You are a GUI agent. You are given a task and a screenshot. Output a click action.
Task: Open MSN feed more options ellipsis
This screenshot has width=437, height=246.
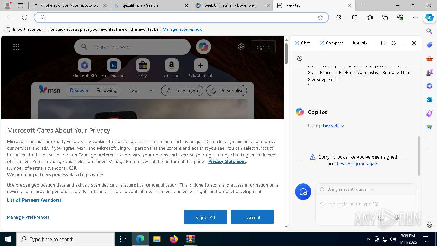[150, 91]
